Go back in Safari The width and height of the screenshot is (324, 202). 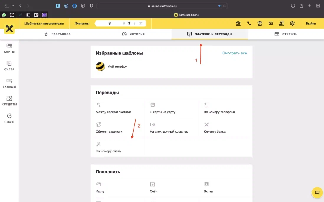(20, 6)
